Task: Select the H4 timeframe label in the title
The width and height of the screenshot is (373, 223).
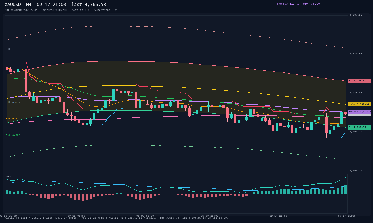Action: pos(29,5)
